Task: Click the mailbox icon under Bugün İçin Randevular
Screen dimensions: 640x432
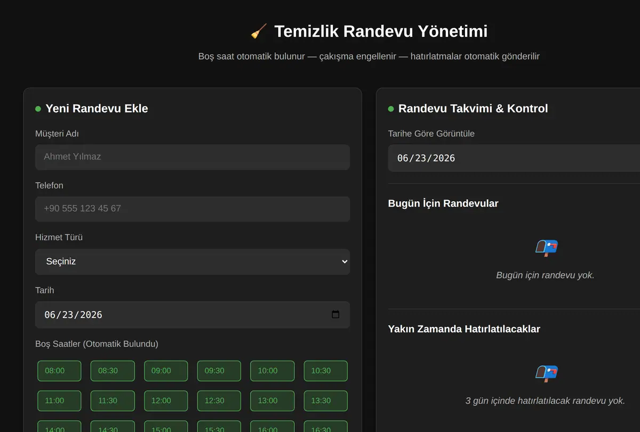Action: tap(546, 248)
